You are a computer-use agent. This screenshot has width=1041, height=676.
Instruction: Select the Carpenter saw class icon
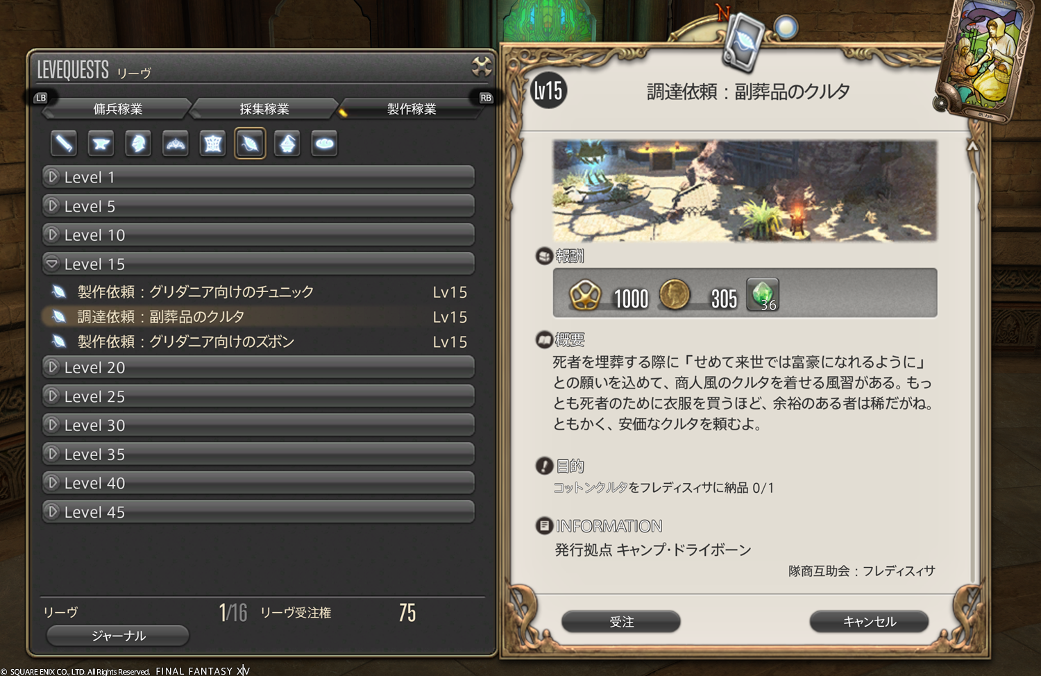click(64, 144)
